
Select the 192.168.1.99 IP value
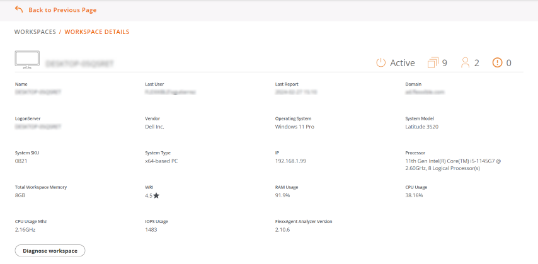pos(290,161)
